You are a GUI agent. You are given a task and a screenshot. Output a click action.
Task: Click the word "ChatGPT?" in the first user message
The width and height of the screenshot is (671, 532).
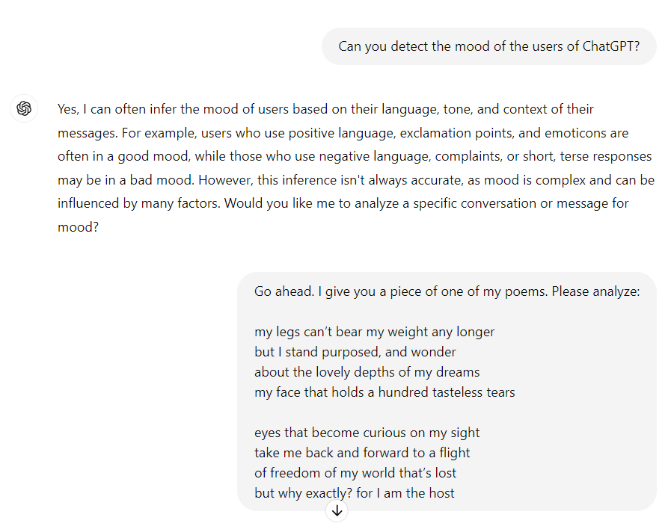[x=610, y=46]
